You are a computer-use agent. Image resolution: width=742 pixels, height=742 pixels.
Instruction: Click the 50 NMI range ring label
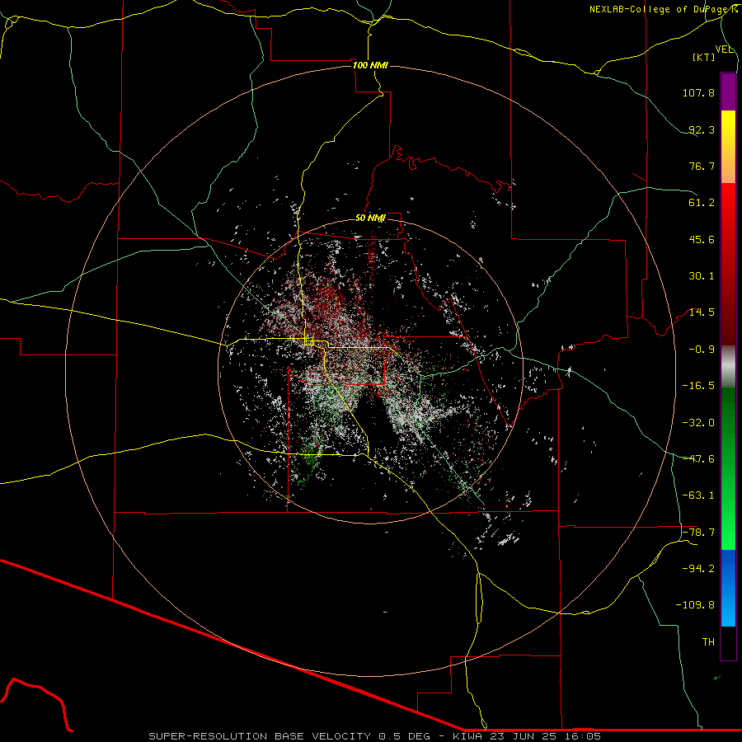tap(370, 218)
